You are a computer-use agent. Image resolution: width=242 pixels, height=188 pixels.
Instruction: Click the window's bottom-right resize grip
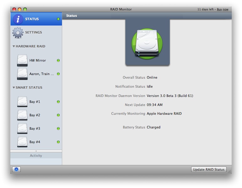(x=229, y=171)
